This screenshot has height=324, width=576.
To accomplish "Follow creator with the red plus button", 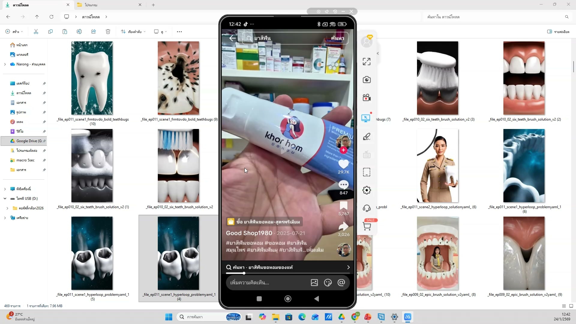I will tap(343, 150).
